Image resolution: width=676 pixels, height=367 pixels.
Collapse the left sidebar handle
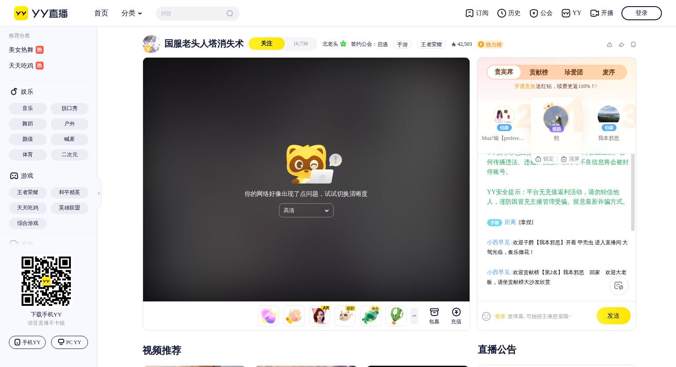tap(99, 194)
